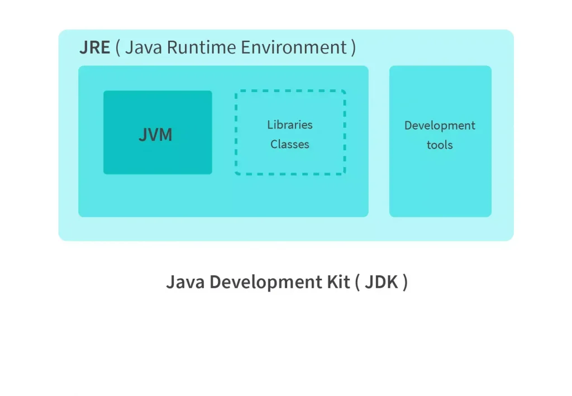The image size is (572, 396).
Task: Click the Development tools box
Action: pos(440,140)
